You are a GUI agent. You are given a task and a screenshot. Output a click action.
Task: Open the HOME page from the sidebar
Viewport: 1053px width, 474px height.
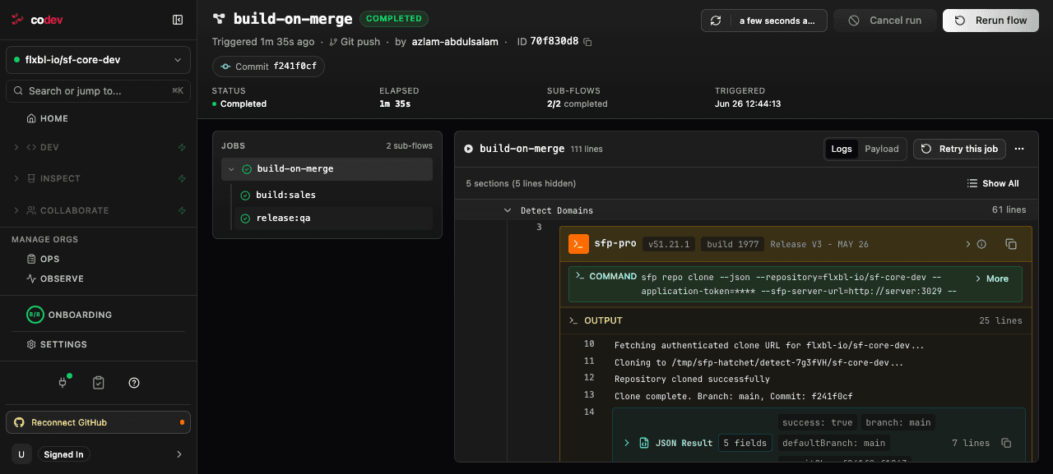pos(48,118)
